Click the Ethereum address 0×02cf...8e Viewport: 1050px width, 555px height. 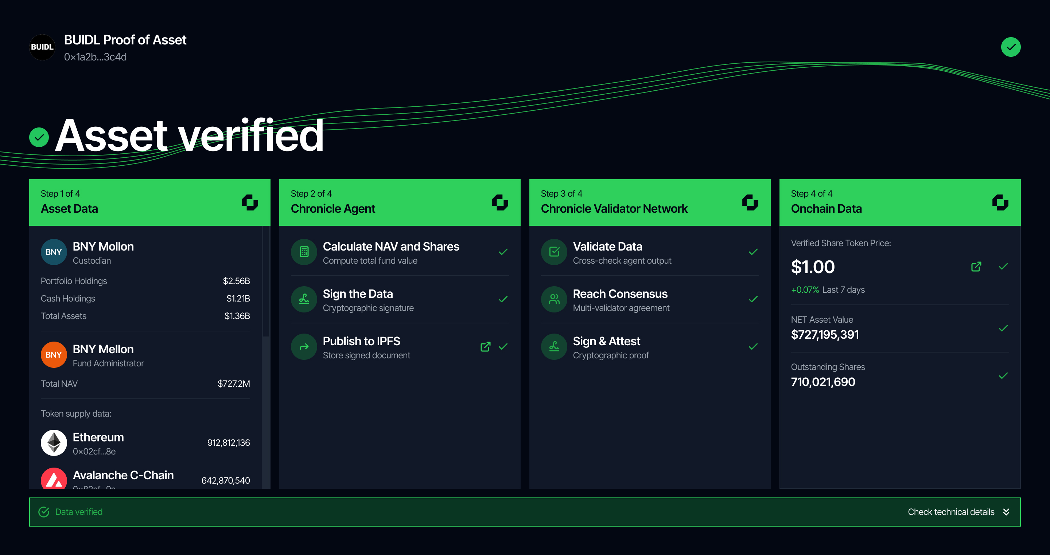click(94, 452)
